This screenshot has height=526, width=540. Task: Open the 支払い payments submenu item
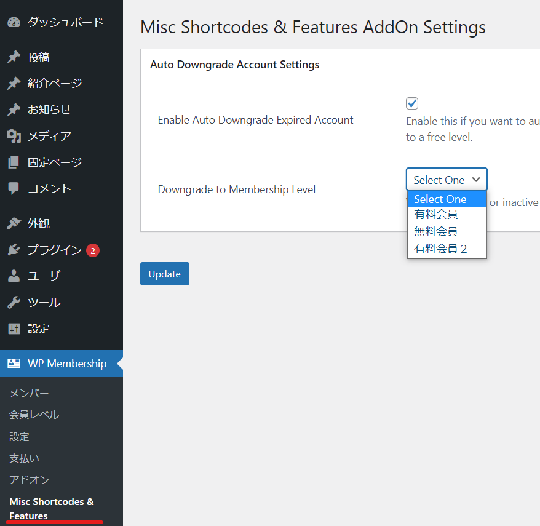click(x=25, y=458)
